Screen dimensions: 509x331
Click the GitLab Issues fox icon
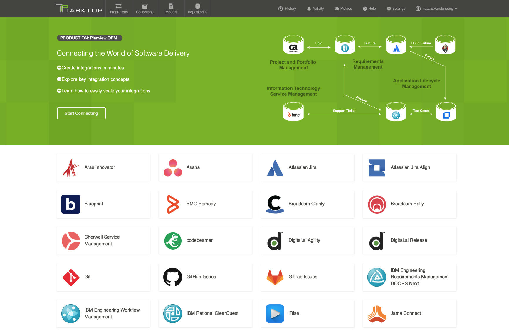point(275,277)
